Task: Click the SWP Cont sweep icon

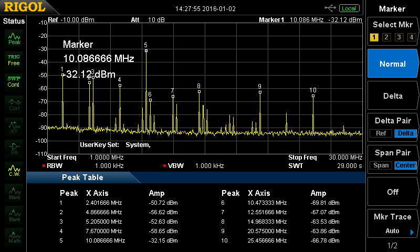Action: [14, 81]
